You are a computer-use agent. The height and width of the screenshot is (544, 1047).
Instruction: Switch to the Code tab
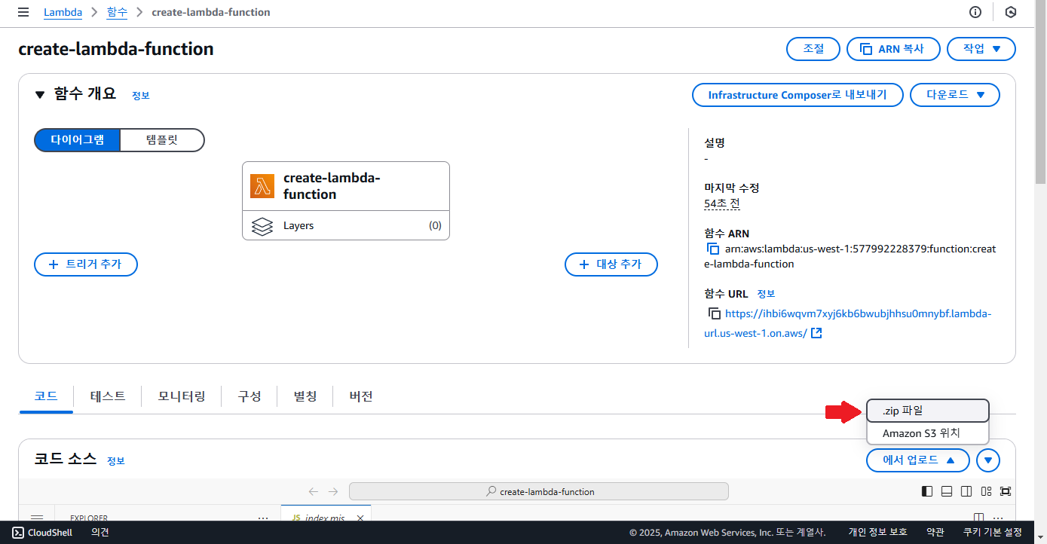(x=46, y=396)
